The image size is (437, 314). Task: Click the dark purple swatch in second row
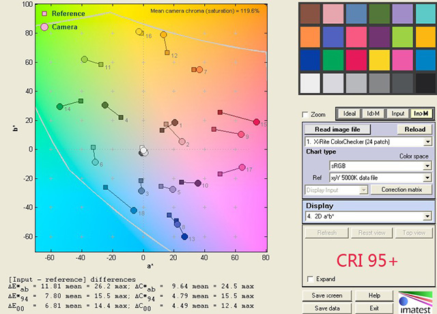(x=380, y=37)
